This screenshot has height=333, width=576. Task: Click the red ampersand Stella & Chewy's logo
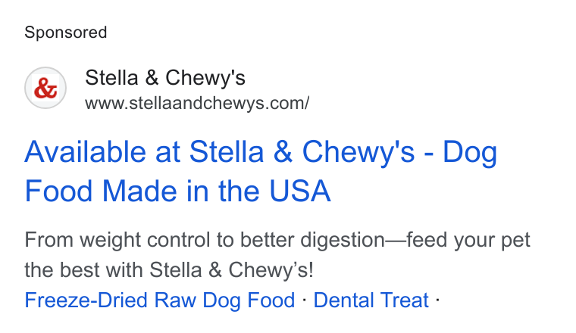click(45, 88)
